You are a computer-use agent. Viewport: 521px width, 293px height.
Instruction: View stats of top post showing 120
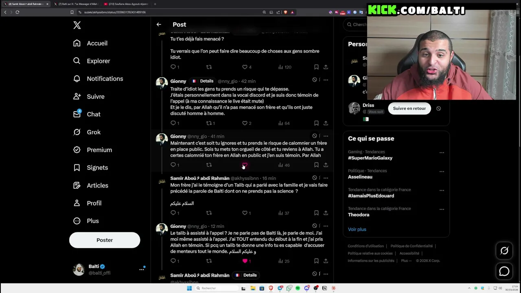(x=285, y=67)
